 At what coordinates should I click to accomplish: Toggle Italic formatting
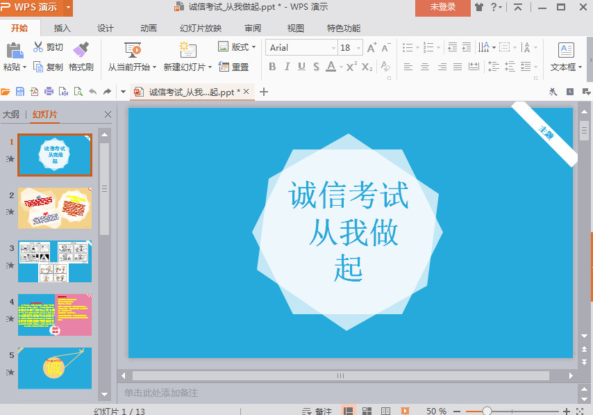287,67
